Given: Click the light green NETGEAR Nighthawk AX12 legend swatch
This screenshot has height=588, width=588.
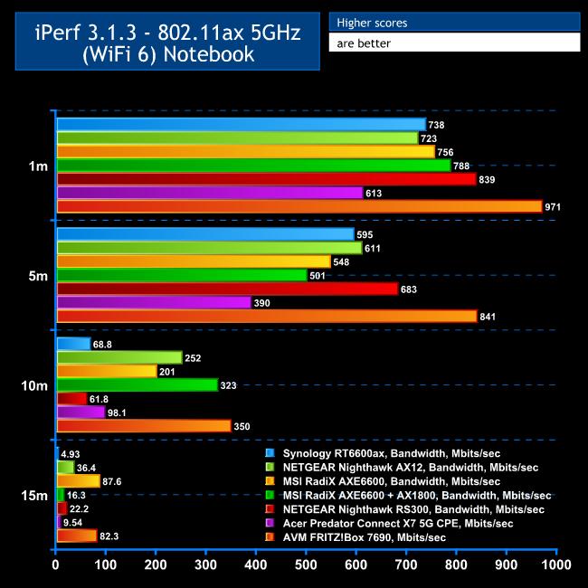Looking at the screenshot, I should click(270, 467).
